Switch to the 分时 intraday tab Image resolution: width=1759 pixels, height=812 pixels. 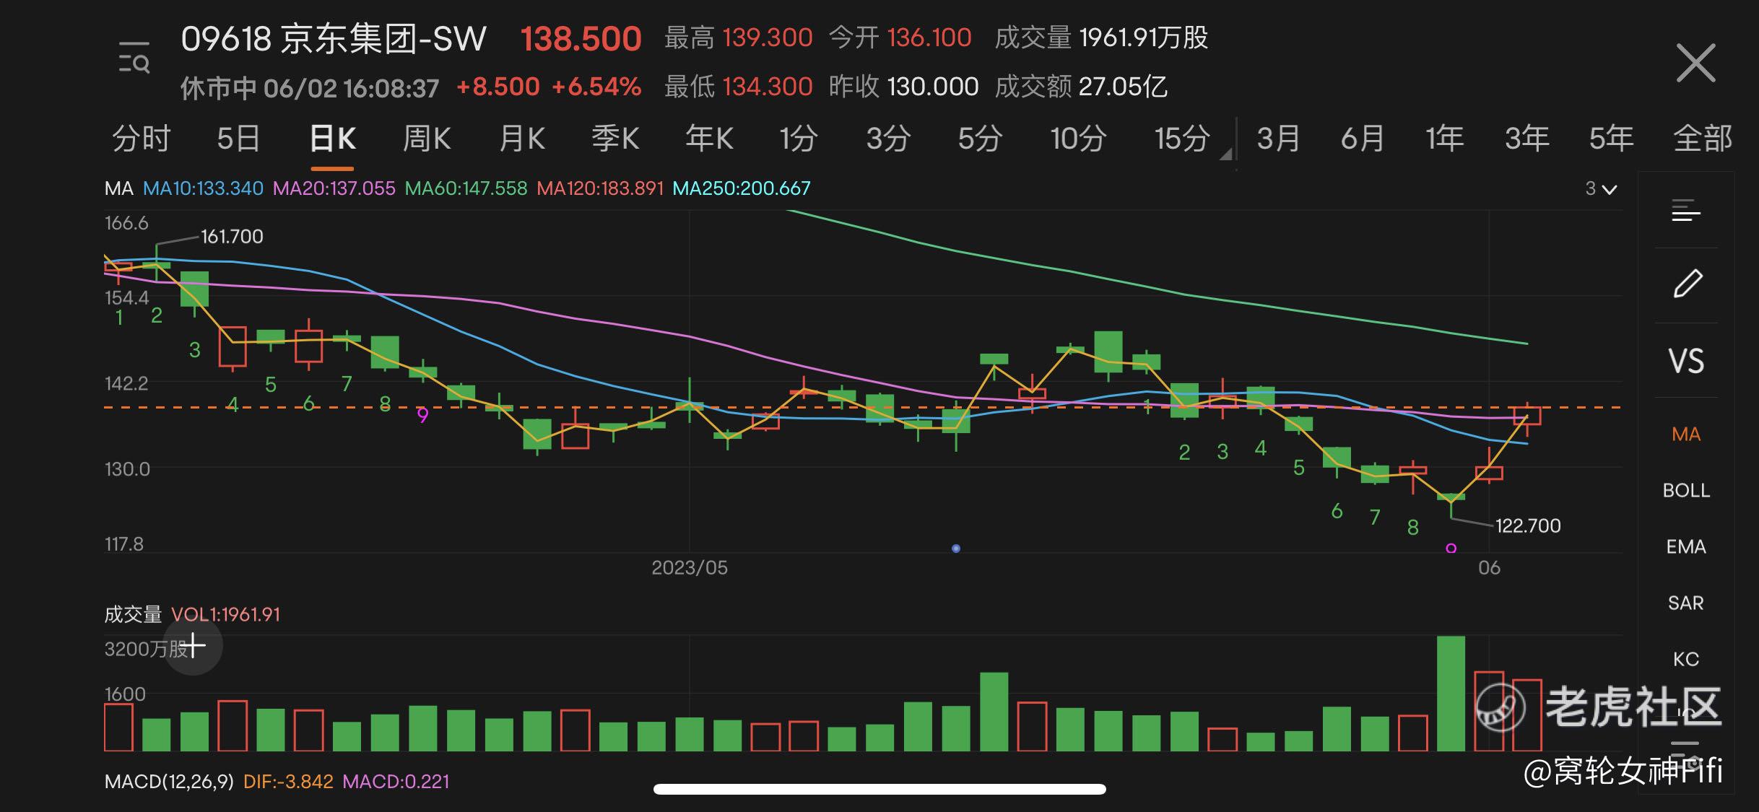pos(142,138)
